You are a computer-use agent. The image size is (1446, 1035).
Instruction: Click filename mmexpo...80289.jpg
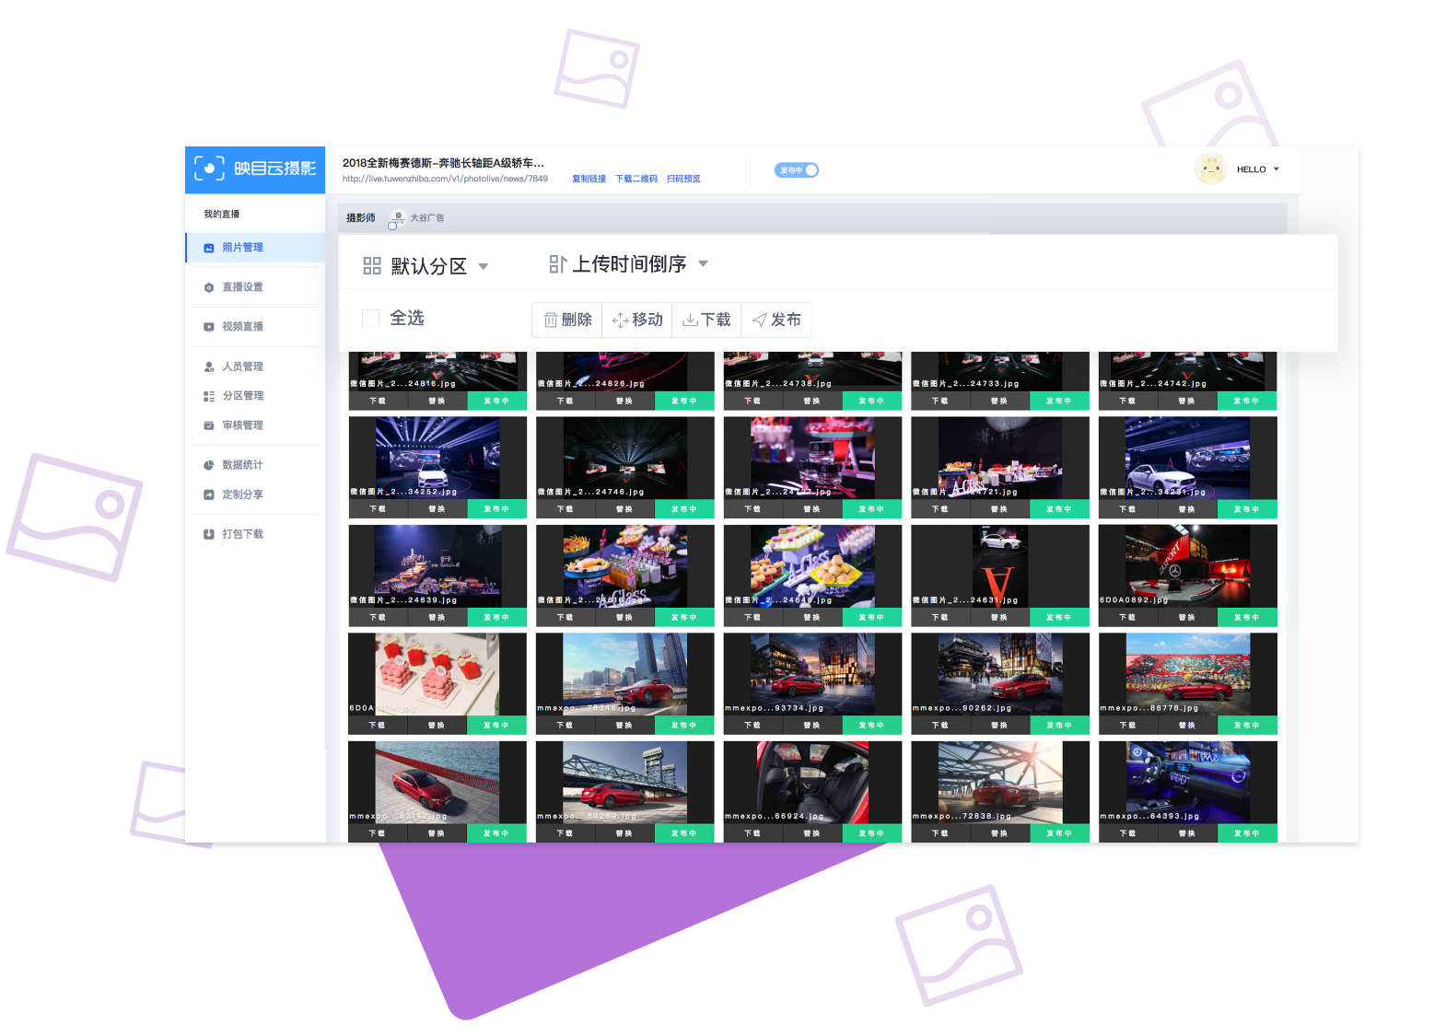pos(588,817)
